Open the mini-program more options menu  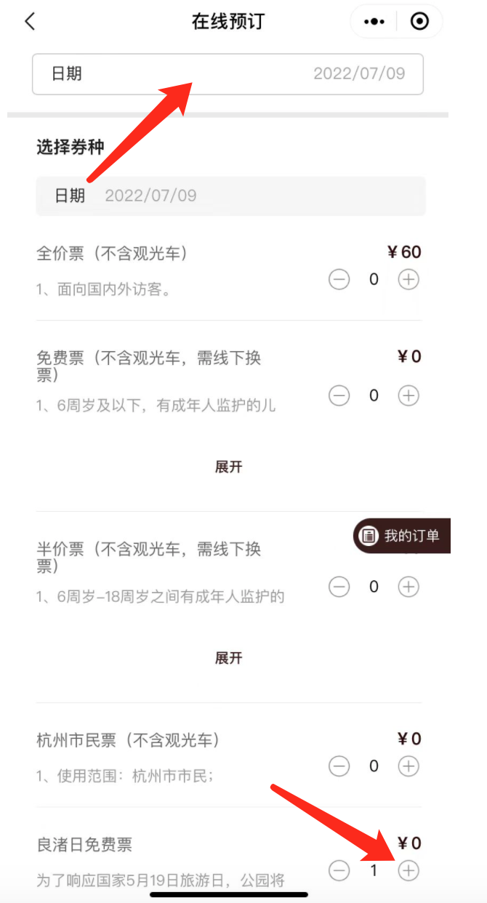click(375, 22)
